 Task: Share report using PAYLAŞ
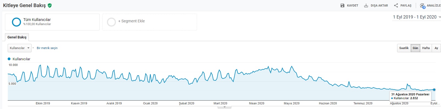point(403,5)
